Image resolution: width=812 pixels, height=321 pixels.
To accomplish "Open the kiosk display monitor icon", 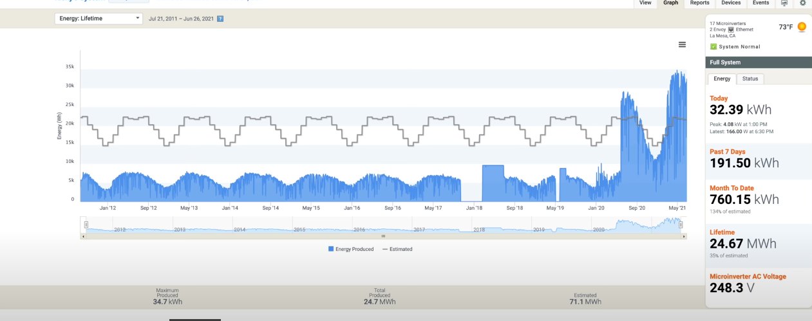I will coord(784,3).
